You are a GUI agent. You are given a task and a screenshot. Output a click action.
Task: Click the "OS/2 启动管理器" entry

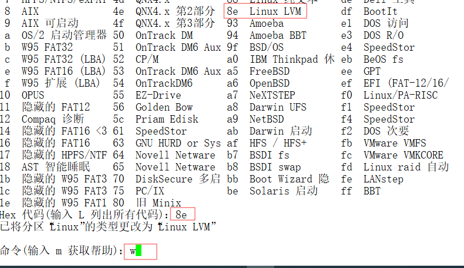[64, 35]
